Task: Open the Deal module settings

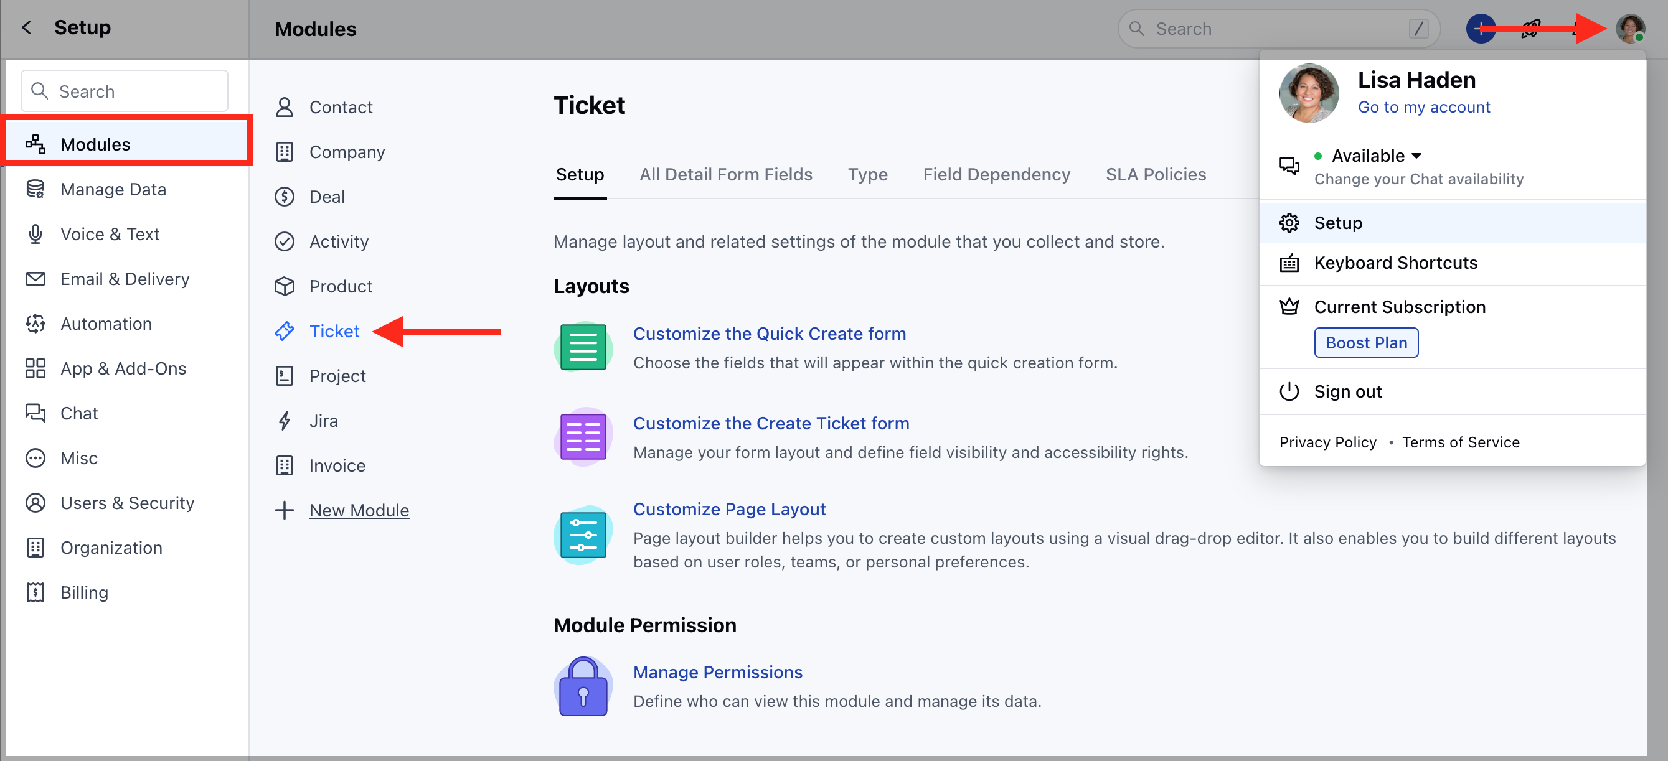Action: click(327, 196)
